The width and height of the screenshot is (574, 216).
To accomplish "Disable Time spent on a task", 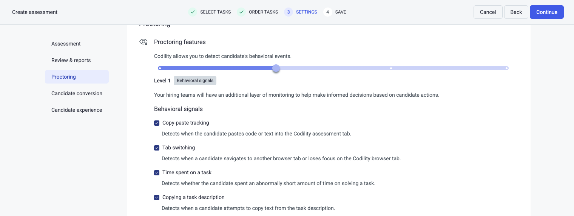I will pos(157,173).
